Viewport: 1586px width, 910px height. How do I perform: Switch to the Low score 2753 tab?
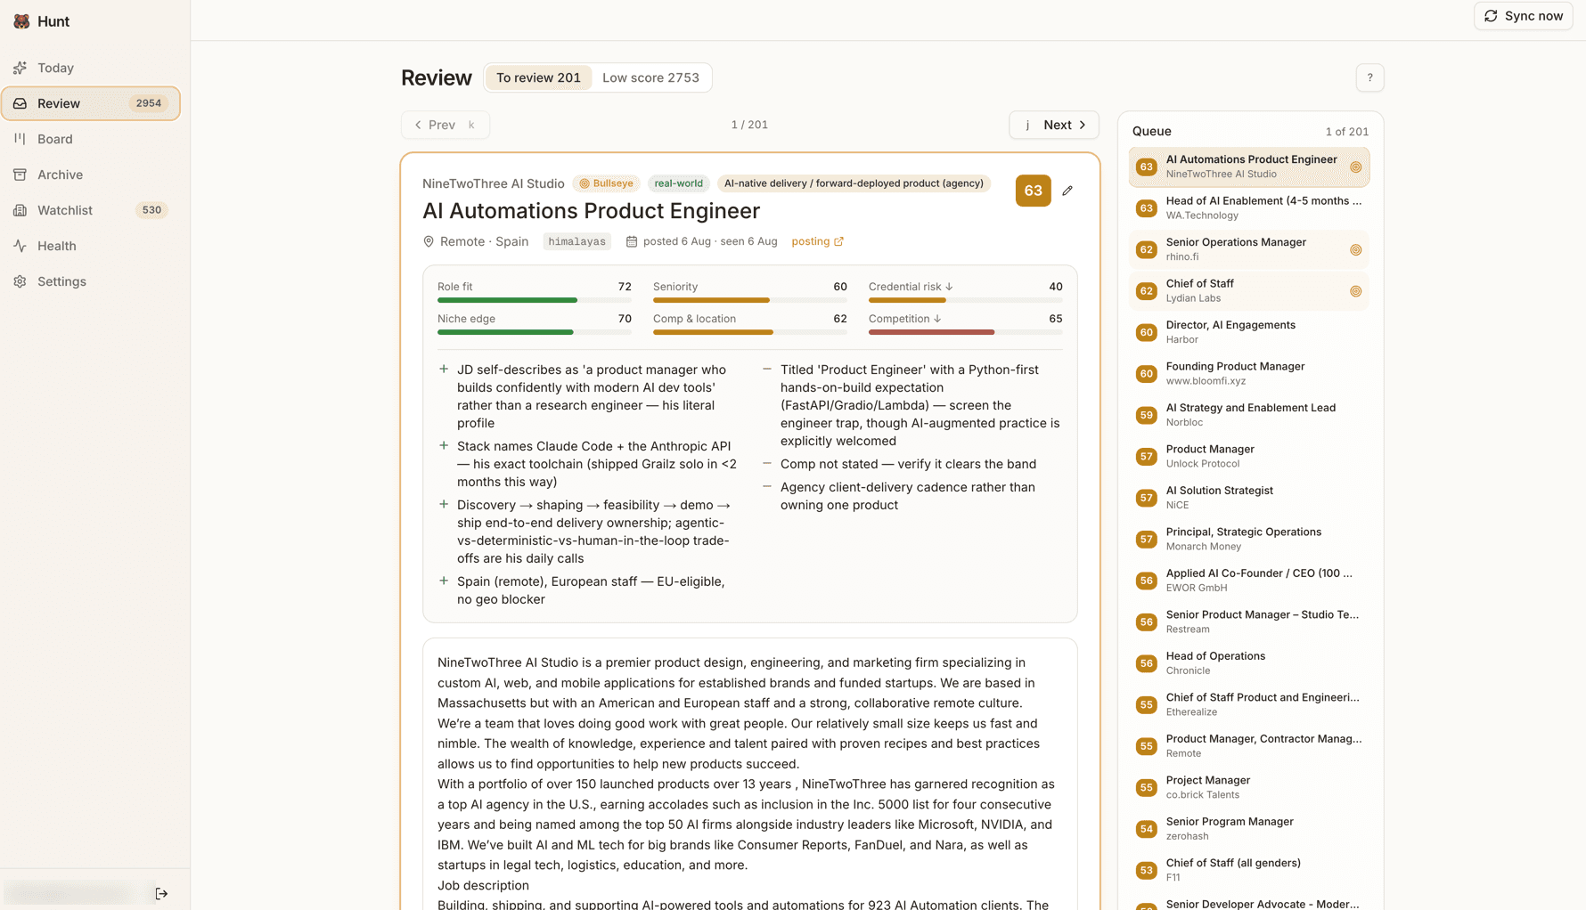[x=650, y=77]
